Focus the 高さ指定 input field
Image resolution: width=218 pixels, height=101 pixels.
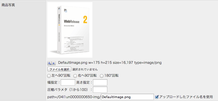coord(100,82)
